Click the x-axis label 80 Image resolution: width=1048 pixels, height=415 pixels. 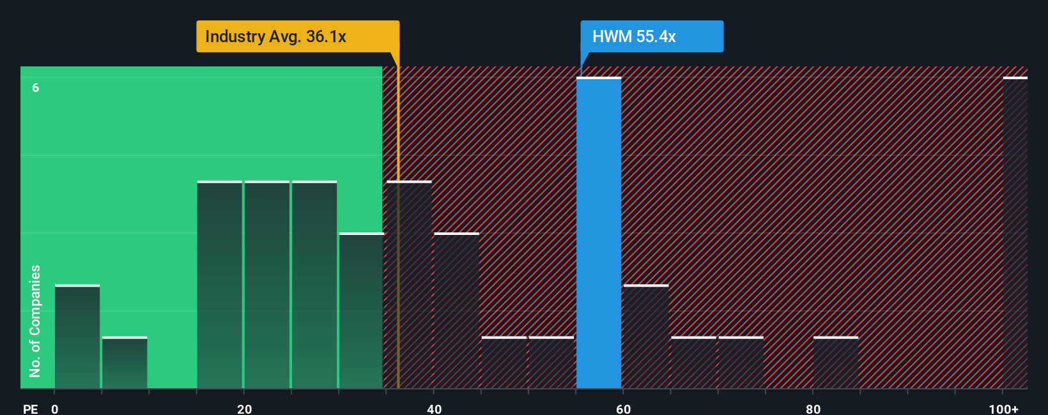coord(813,409)
